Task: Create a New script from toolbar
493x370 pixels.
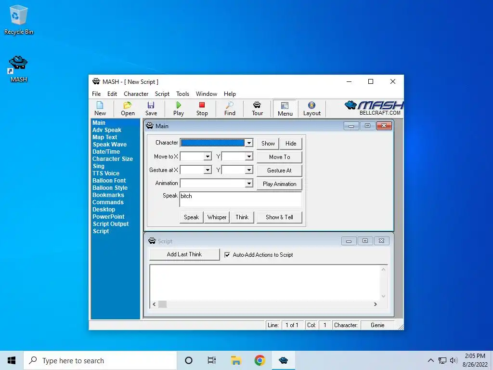Action: [x=100, y=108]
